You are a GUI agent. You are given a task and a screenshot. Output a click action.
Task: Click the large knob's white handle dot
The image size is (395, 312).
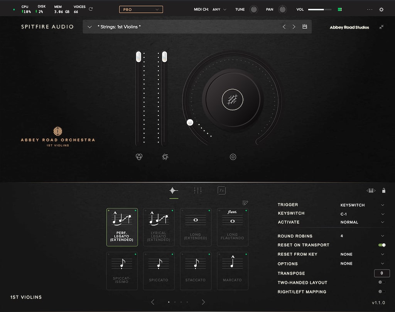coord(190,122)
